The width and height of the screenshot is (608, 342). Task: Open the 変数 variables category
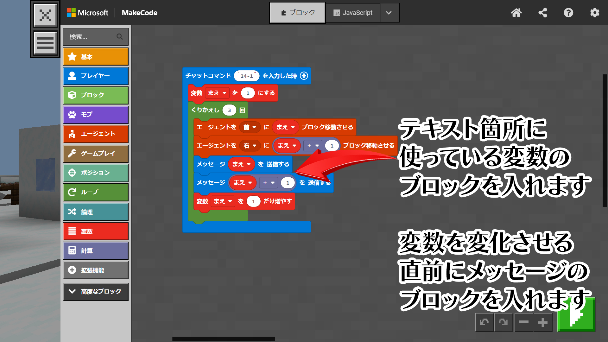pyautogui.click(x=96, y=231)
